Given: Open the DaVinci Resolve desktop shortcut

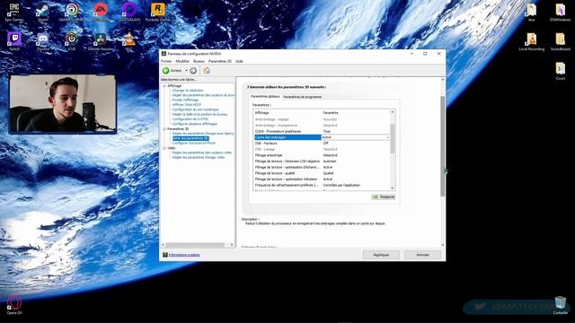Looking at the screenshot, I should tap(101, 41).
